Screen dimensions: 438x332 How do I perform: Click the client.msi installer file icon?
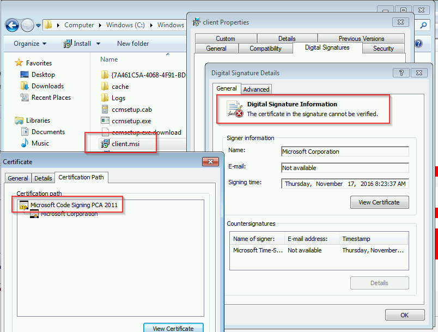pos(105,144)
